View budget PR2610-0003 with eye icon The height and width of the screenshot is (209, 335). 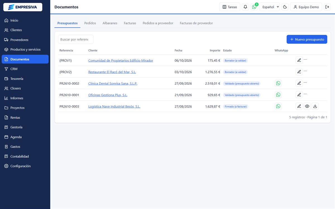pyautogui.click(x=307, y=106)
